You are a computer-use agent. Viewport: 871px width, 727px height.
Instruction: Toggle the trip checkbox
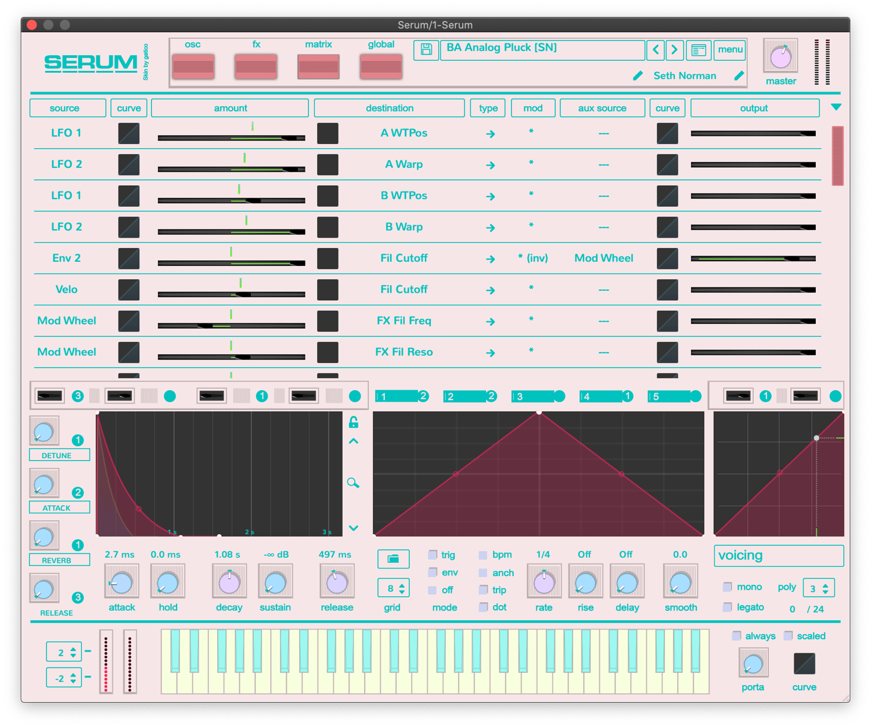coord(483,590)
